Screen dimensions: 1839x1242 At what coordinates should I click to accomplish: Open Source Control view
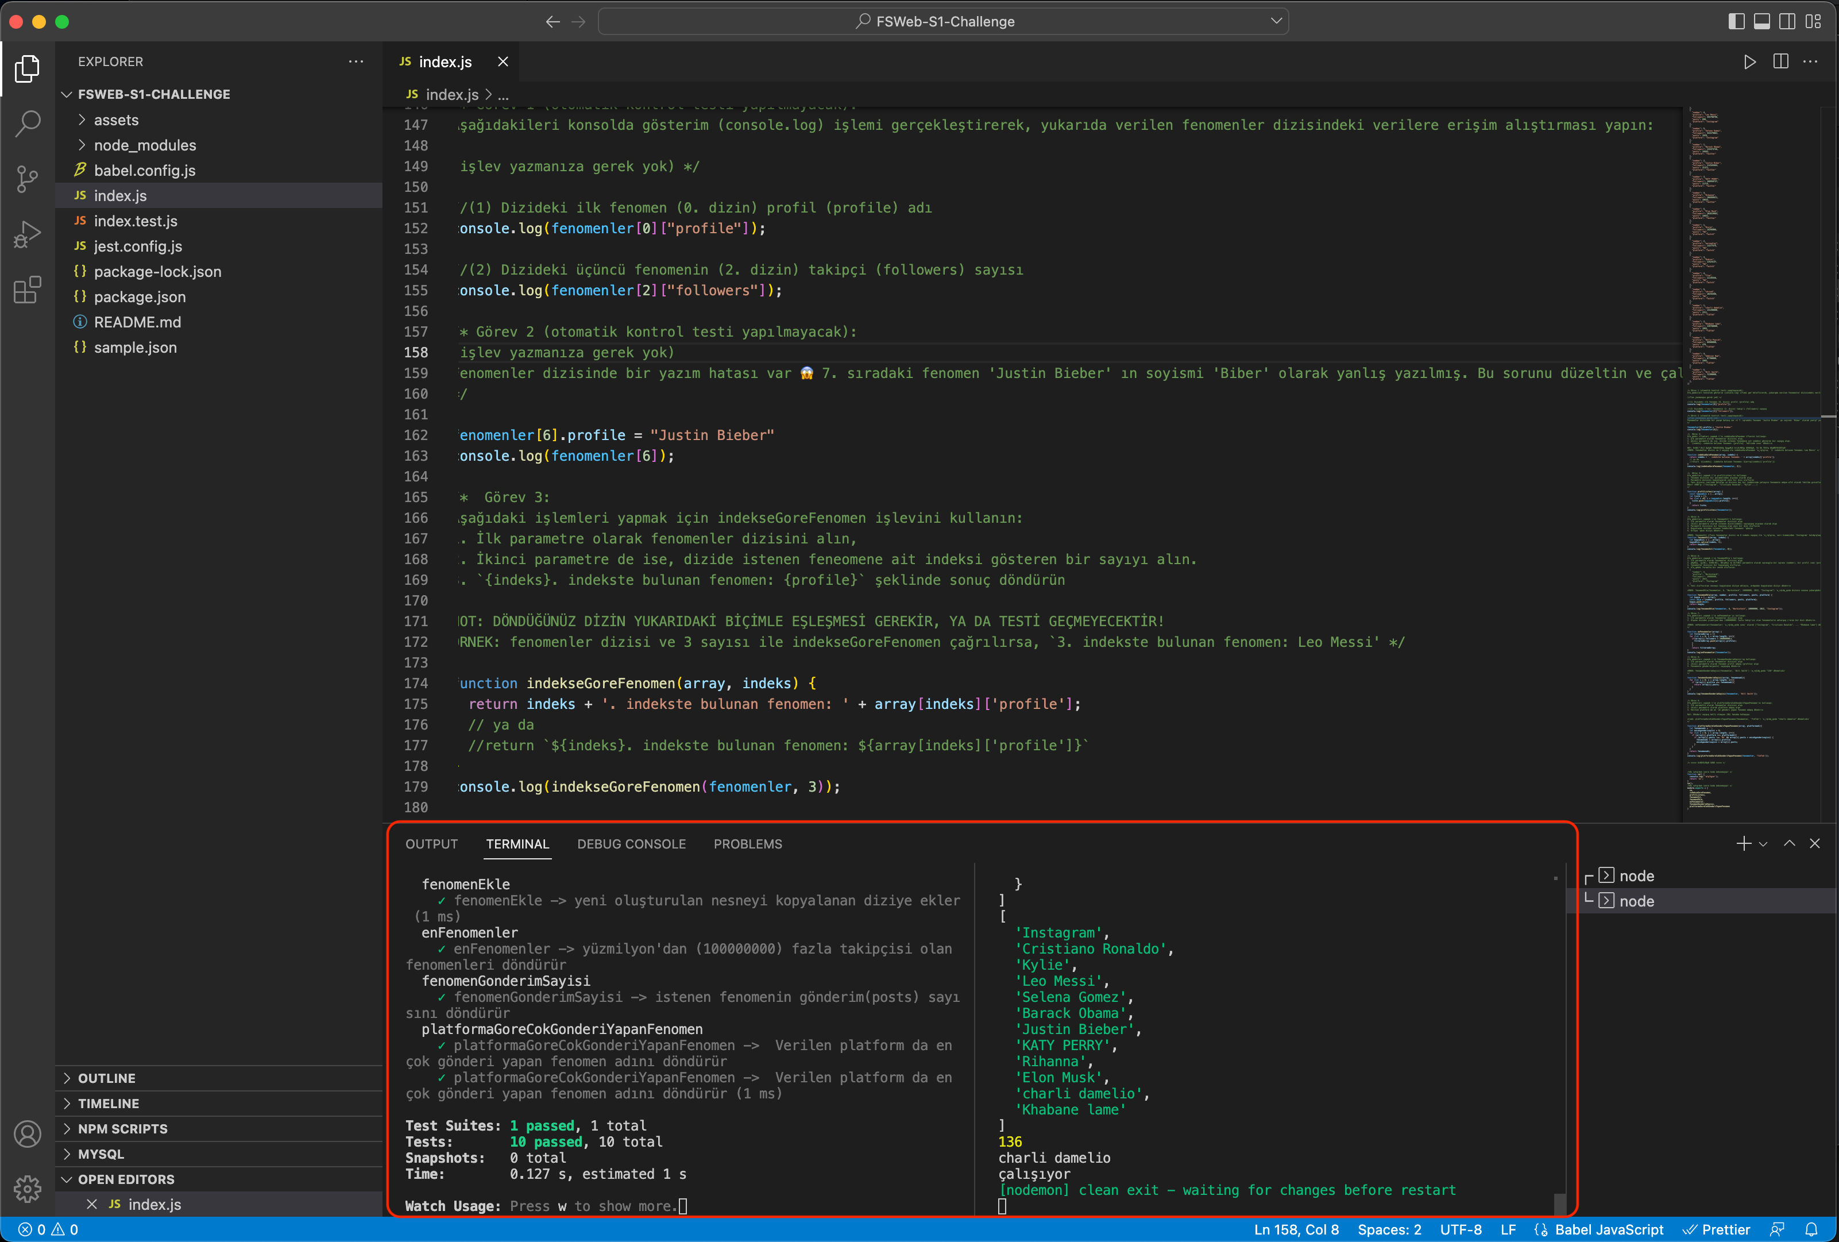point(28,179)
